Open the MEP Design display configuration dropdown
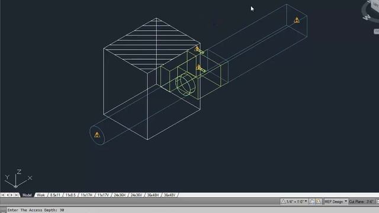This screenshot has width=379, height=213. pyautogui.click(x=336, y=201)
